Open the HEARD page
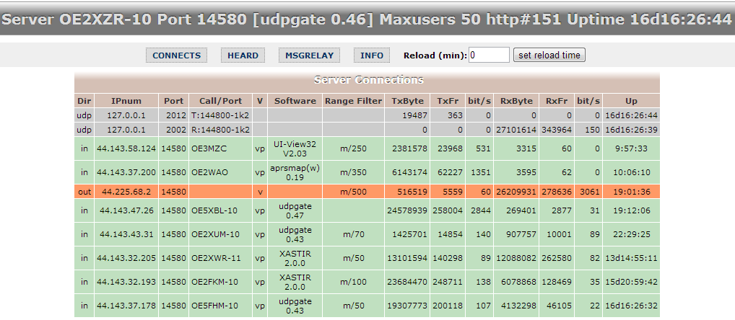The image size is (735, 320). tap(243, 55)
